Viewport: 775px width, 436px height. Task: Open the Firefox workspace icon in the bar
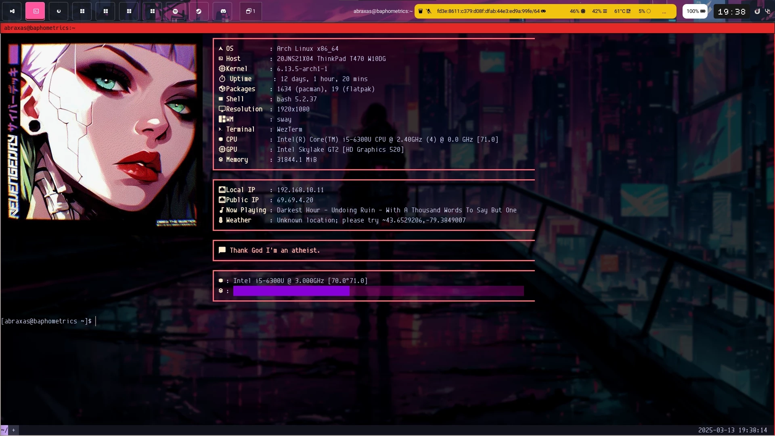59,11
